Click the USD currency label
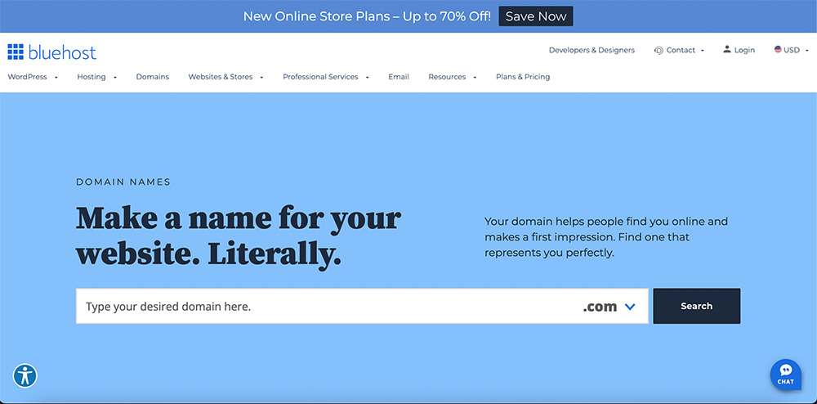Viewport: 817px width, 404px height. click(792, 50)
